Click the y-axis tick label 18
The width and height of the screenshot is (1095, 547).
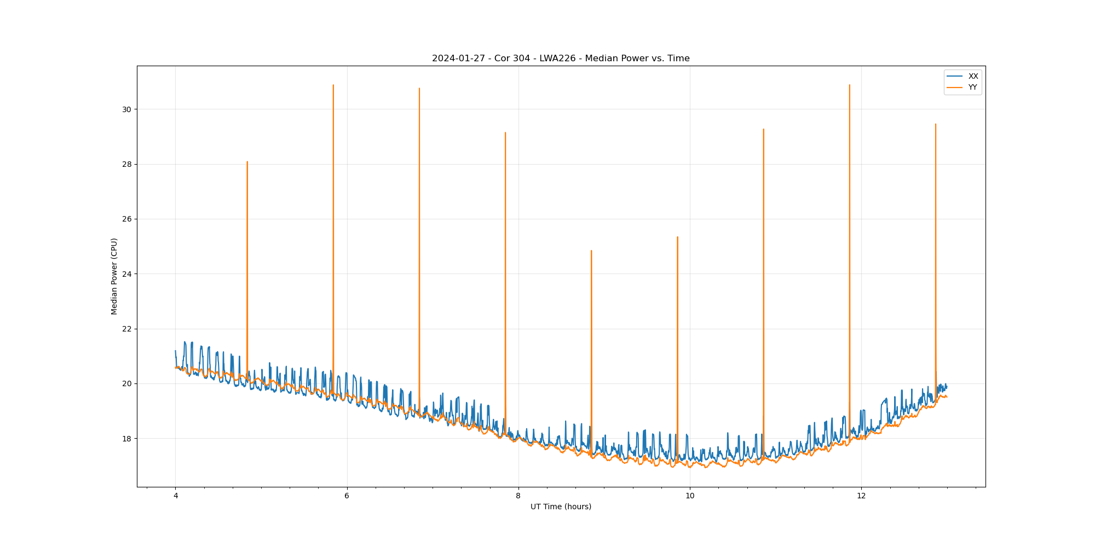[x=127, y=439]
